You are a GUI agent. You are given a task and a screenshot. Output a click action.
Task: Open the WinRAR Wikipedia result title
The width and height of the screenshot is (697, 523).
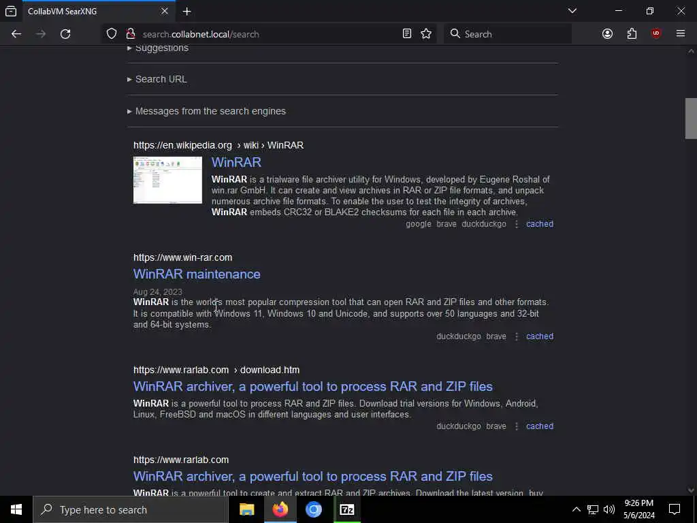pyautogui.click(x=236, y=162)
